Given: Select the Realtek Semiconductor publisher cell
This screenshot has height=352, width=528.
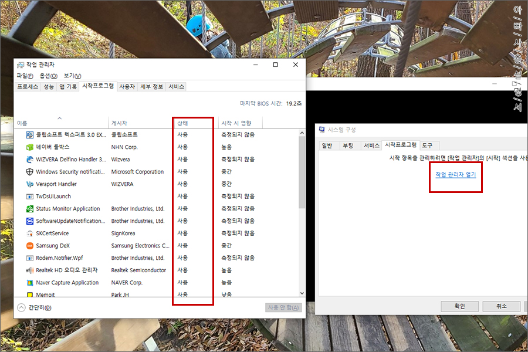Looking at the screenshot, I should tap(138, 270).
